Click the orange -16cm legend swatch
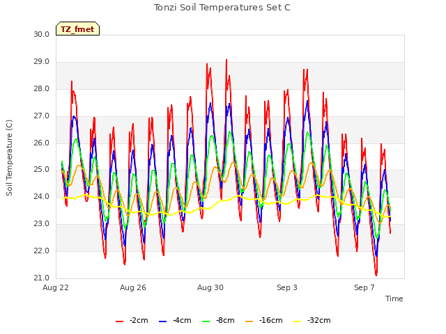 (249, 321)
